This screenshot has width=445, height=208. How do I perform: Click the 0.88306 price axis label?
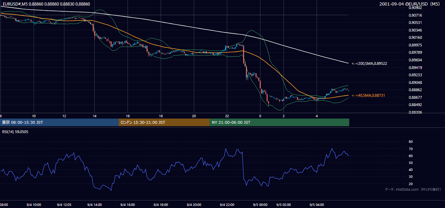[x=415, y=112]
